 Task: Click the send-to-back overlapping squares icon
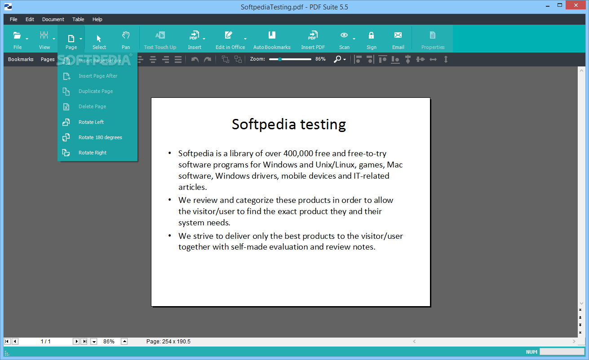pos(238,59)
